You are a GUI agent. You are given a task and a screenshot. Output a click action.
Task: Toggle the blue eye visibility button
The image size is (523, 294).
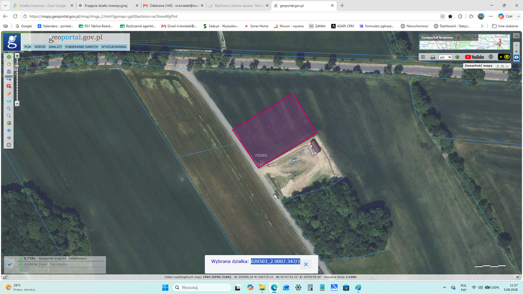pos(516,58)
